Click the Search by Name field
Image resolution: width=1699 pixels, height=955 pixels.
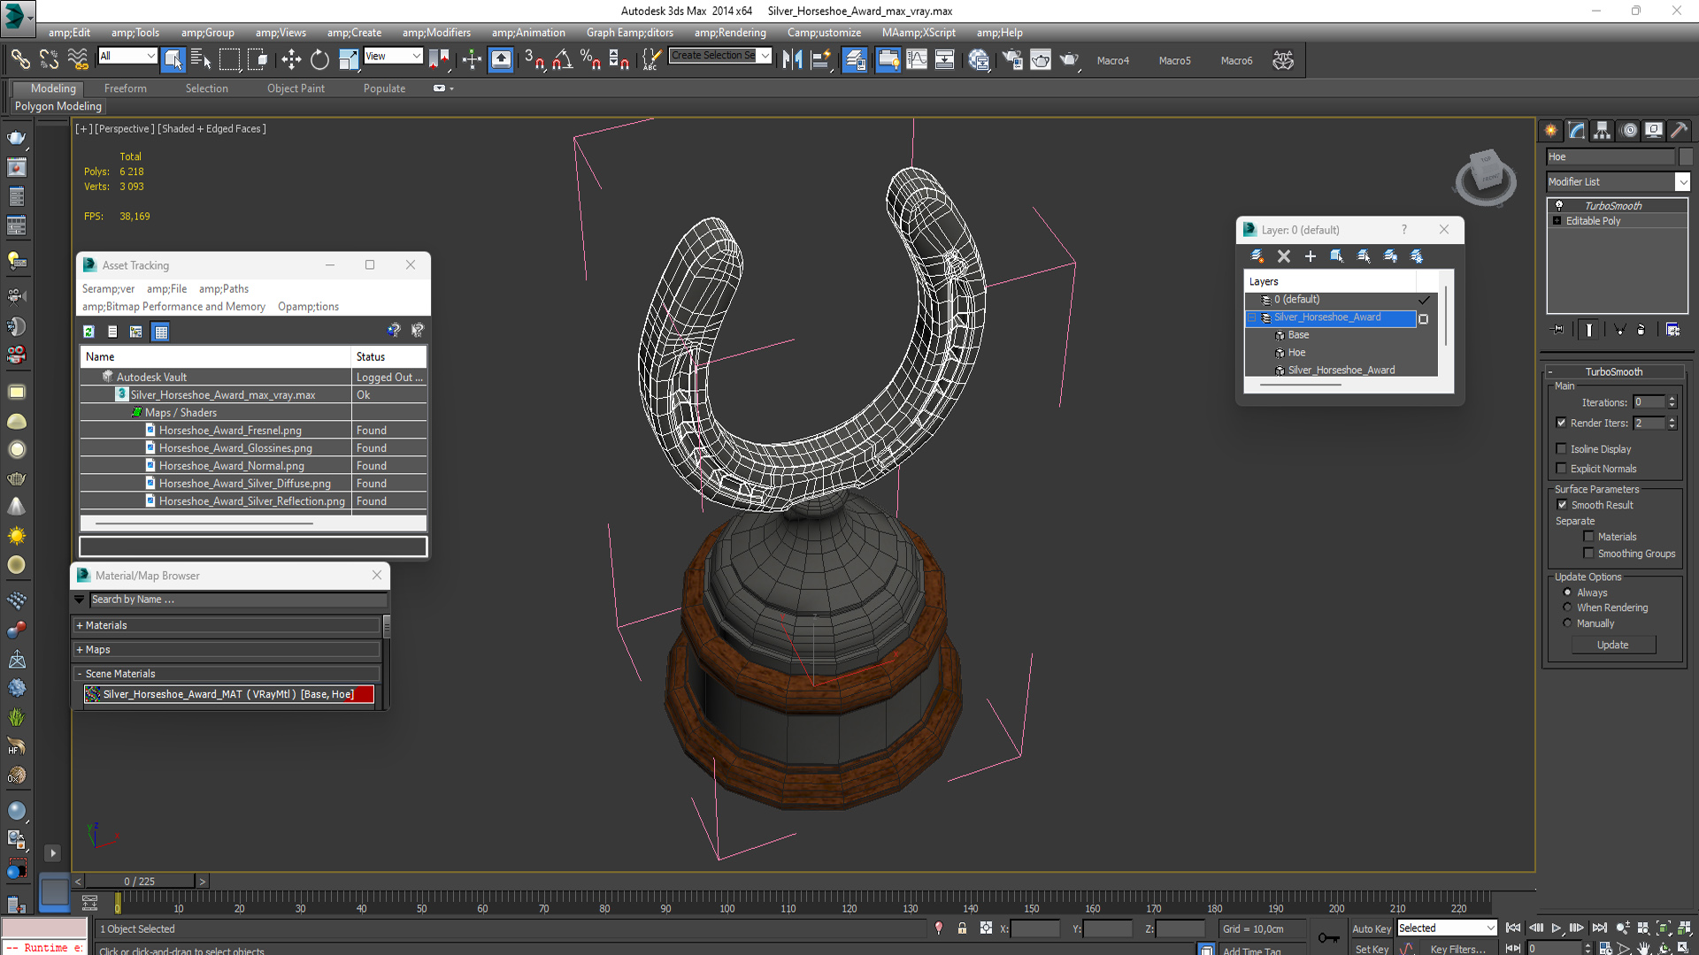[238, 600]
